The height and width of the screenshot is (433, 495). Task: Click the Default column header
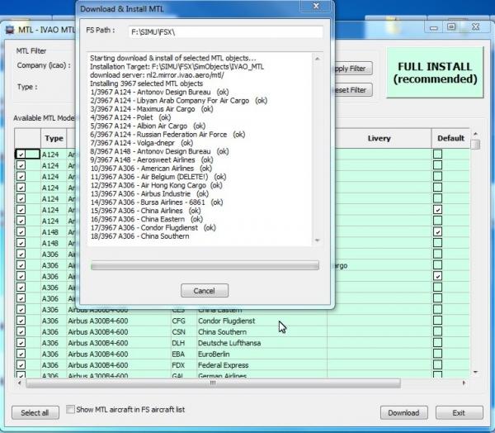pyautogui.click(x=450, y=138)
